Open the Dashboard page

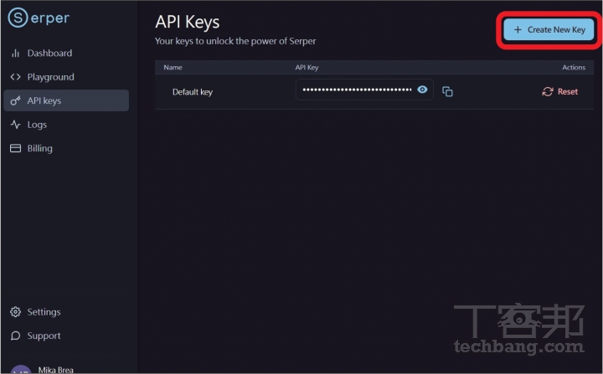pos(66,53)
